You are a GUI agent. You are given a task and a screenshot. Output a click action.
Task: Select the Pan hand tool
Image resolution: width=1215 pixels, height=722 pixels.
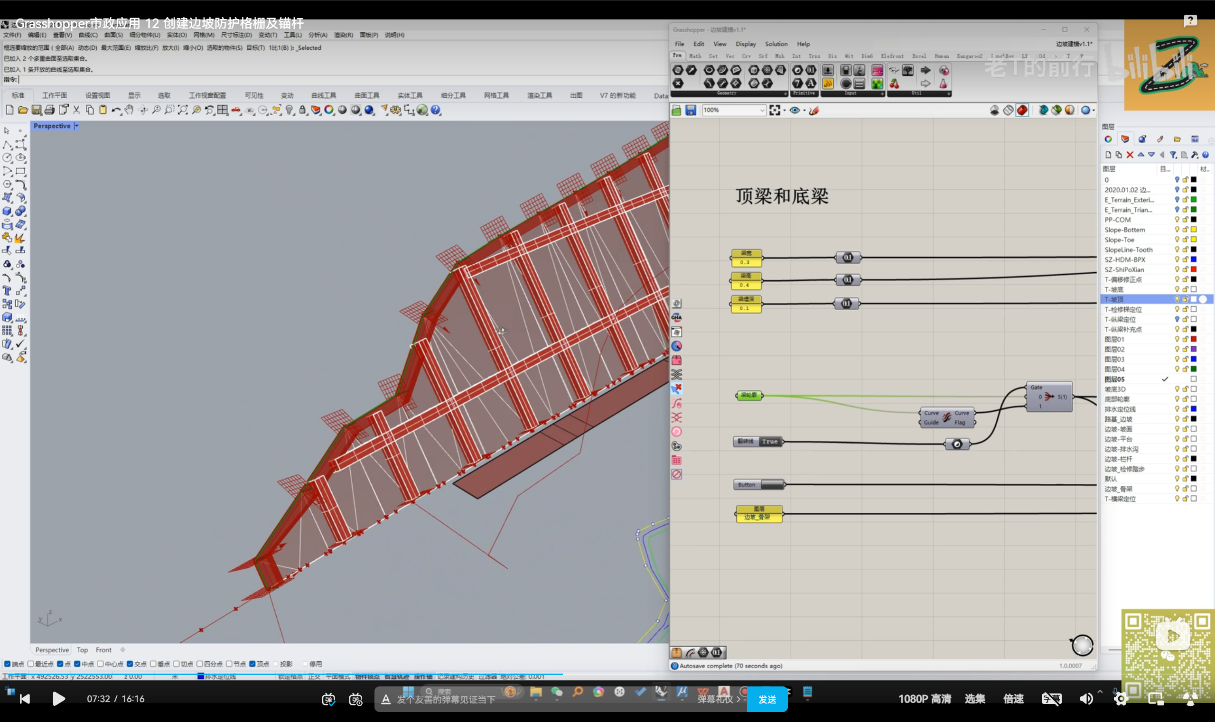click(x=129, y=110)
